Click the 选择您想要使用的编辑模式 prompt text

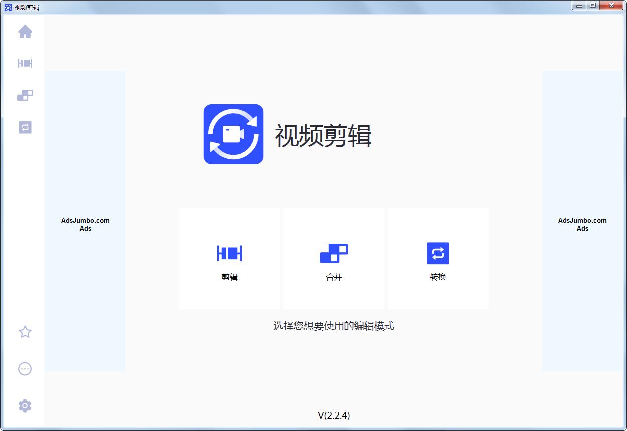[x=334, y=326]
